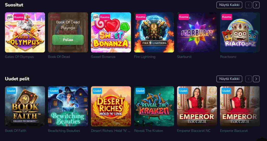
Task: Open Sweet Bonanza game thumbnail
Action: [111, 32]
